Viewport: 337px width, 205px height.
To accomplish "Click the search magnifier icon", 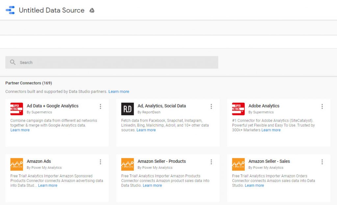I will coord(13,62).
